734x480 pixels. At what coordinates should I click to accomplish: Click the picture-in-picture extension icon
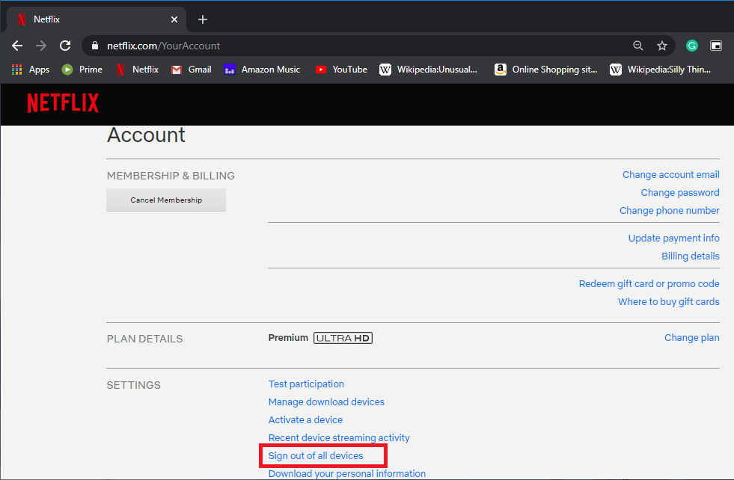tap(716, 46)
